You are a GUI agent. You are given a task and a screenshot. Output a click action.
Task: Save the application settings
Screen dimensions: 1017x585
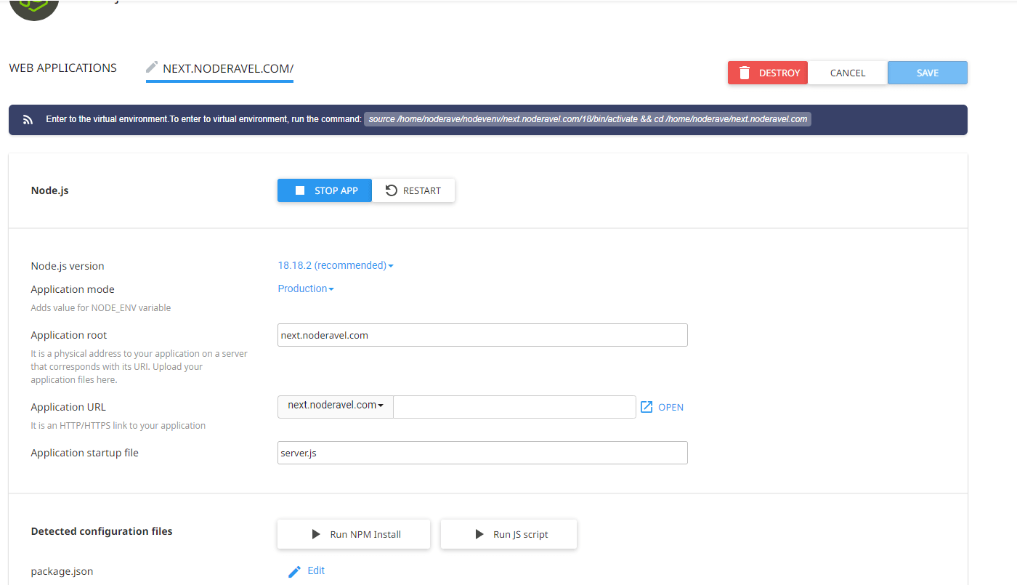coord(928,73)
